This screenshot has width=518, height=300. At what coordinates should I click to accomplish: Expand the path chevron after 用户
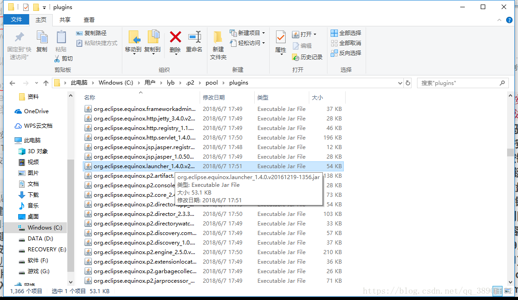point(161,83)
